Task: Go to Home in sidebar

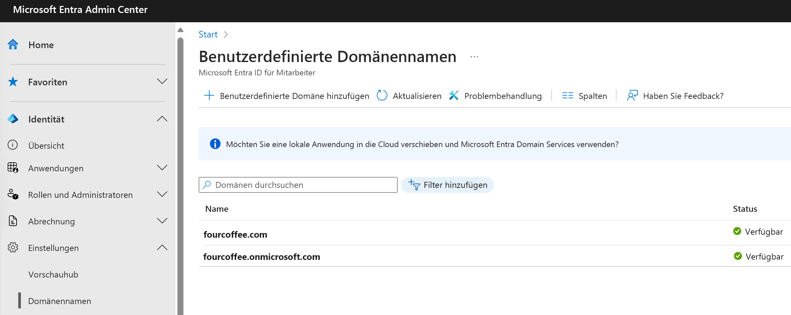Action: (x=41, y=45)
